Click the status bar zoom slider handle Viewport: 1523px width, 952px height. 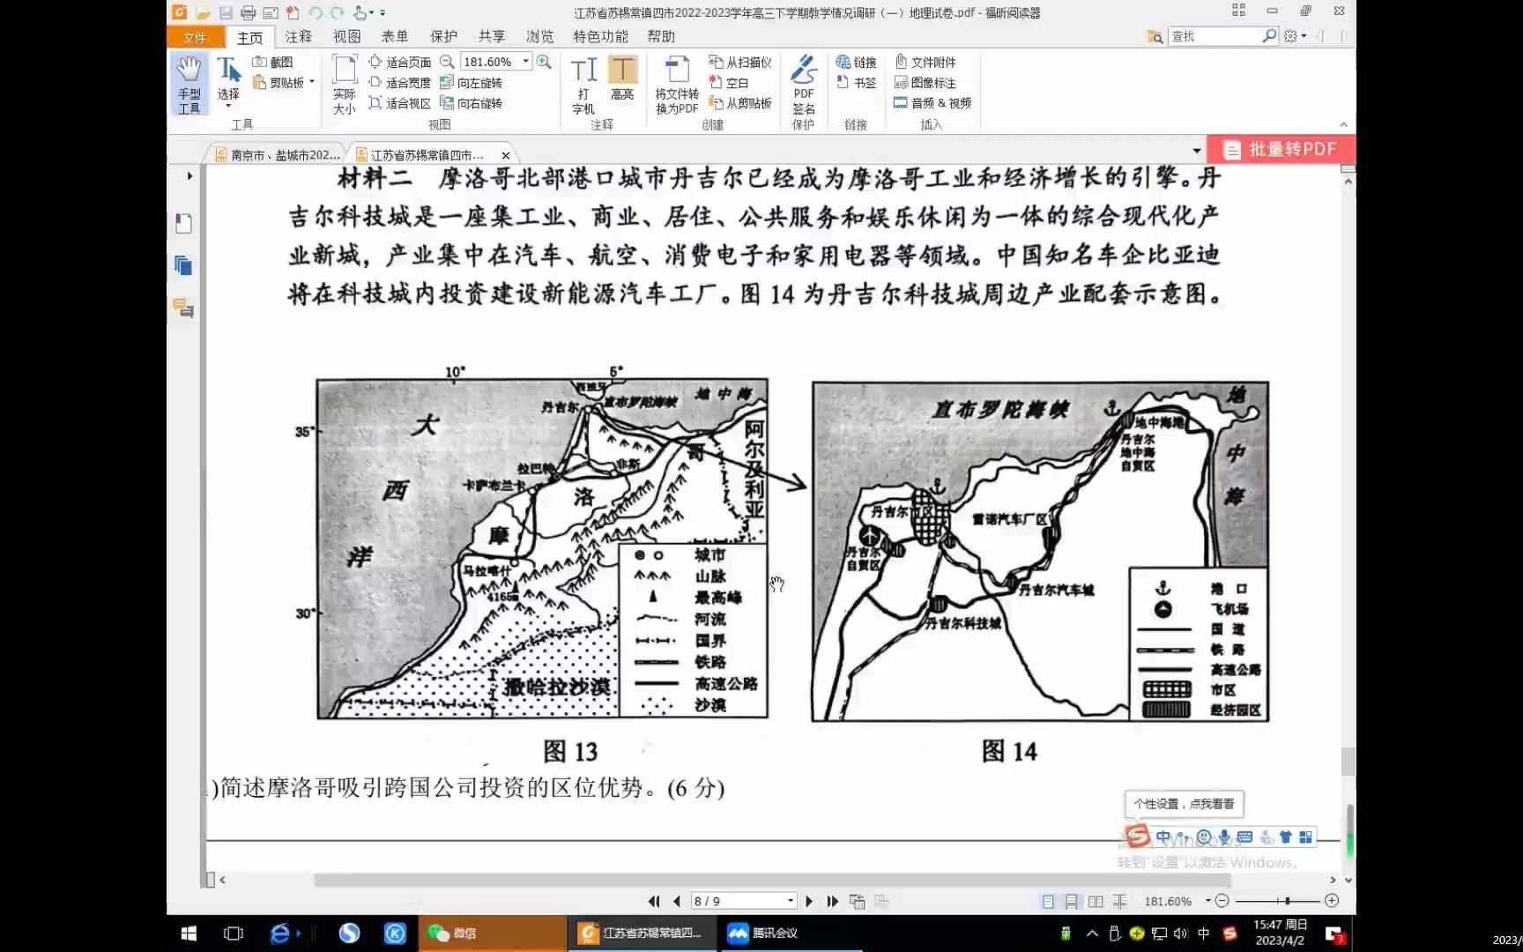pos(1287,901)
